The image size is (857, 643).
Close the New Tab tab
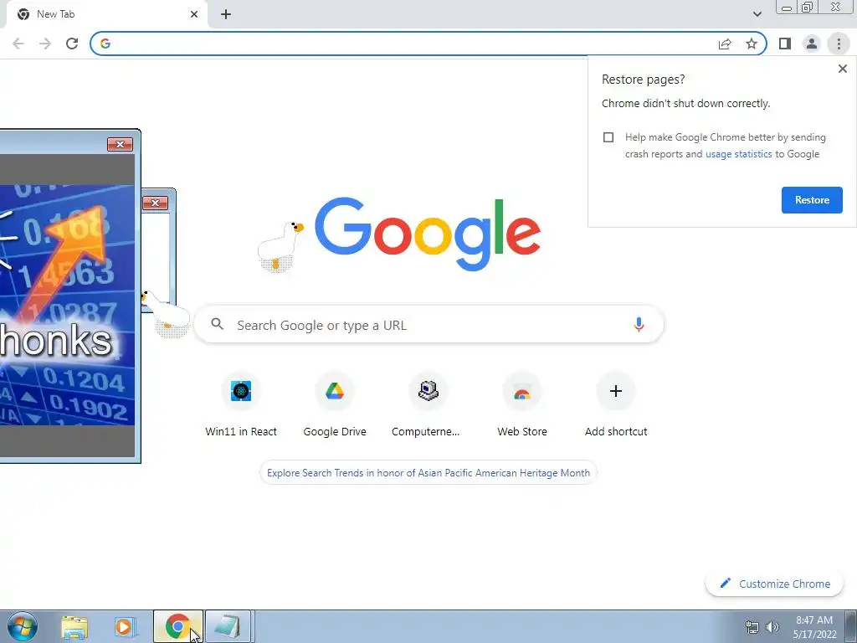(194, 14)
